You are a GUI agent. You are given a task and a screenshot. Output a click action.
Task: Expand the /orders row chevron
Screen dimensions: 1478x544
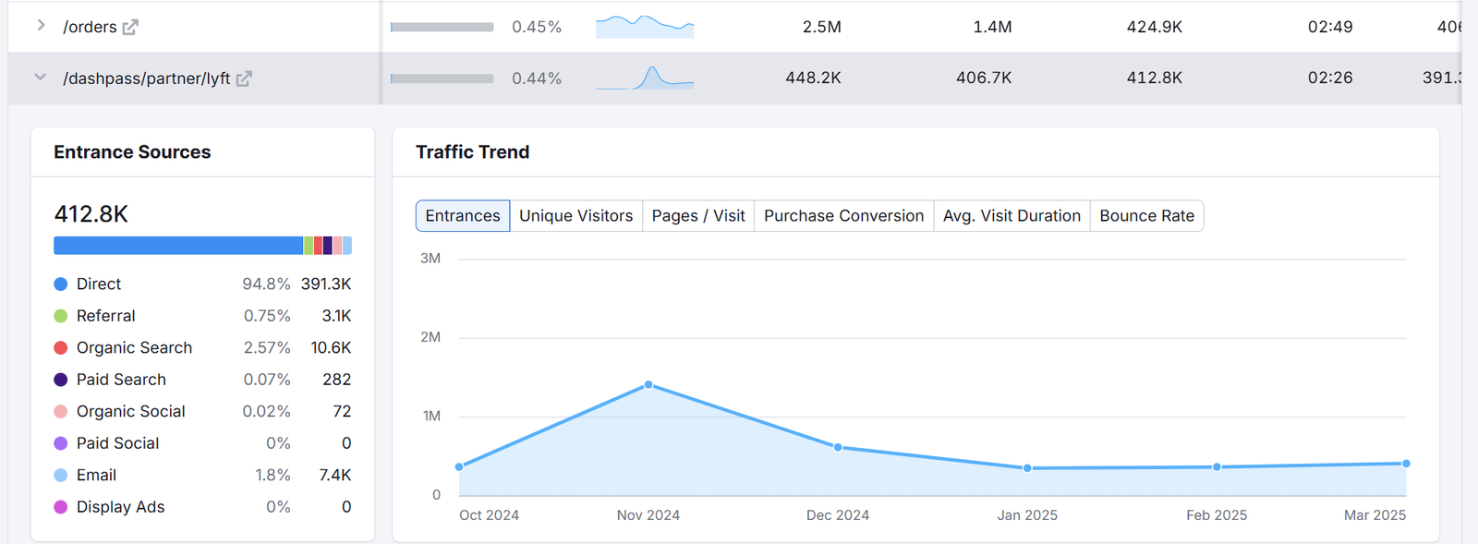coord(41,26)
